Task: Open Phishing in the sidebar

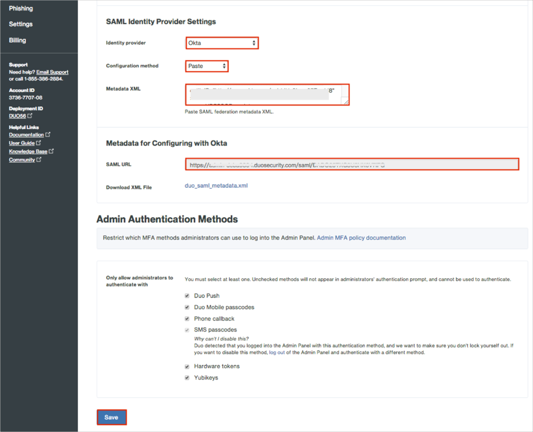Action: (21, 9)
